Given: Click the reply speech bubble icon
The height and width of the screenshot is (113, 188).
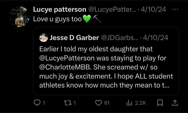Looking at the screenshot, I should (37, 103).
